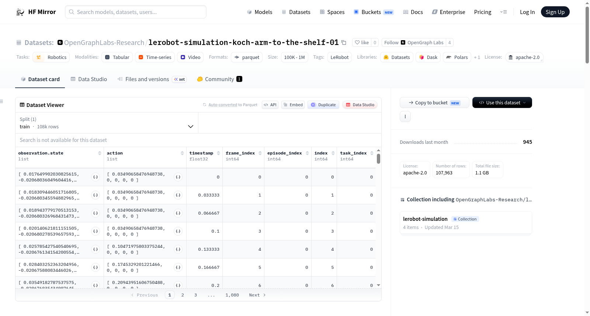Open Enterprise in the navigation
590x316 pixels.
coord(448,12)
